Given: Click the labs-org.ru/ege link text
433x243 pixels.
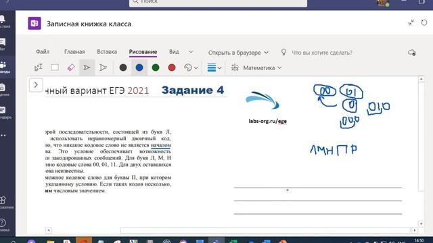Looking at the screenshot, I should 268,121.
